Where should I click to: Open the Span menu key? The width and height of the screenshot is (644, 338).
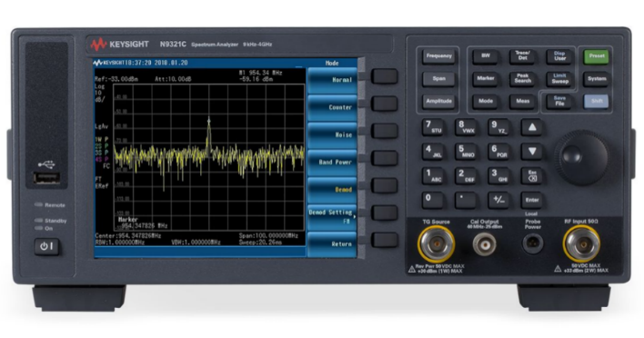[x=438, y=79]
